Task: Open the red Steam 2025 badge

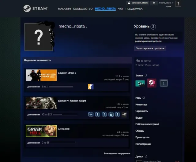Action: pyautogui.click(x=152, y=83)
